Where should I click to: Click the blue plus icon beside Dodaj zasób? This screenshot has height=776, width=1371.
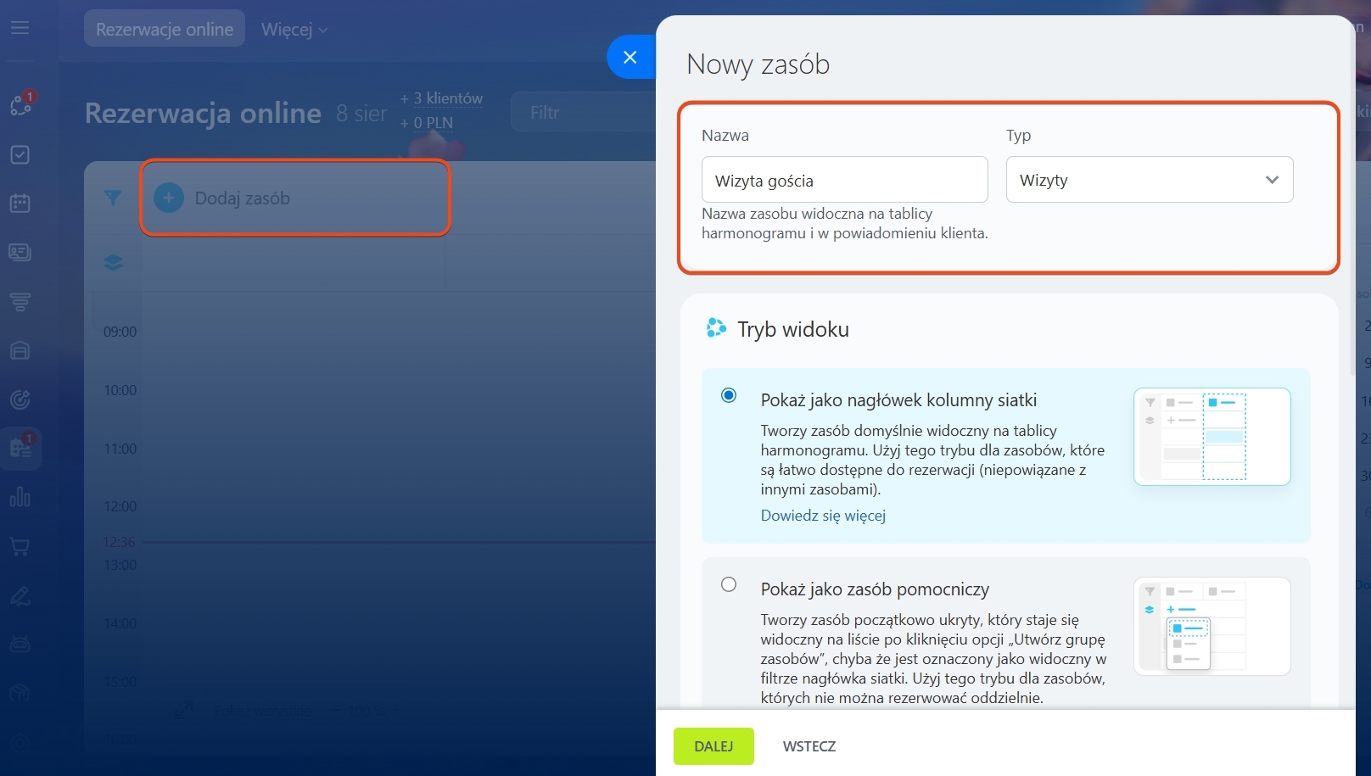click(x=169, y=198)
